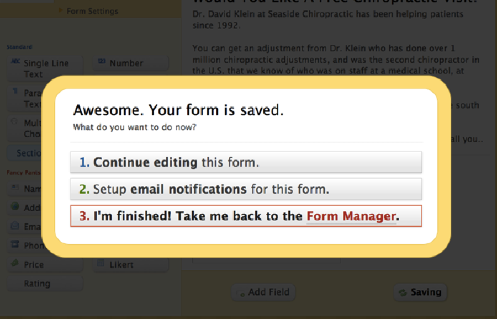Click the Address globe icon
The height and width of the screenshot is (320, 497).
point(15,207)
